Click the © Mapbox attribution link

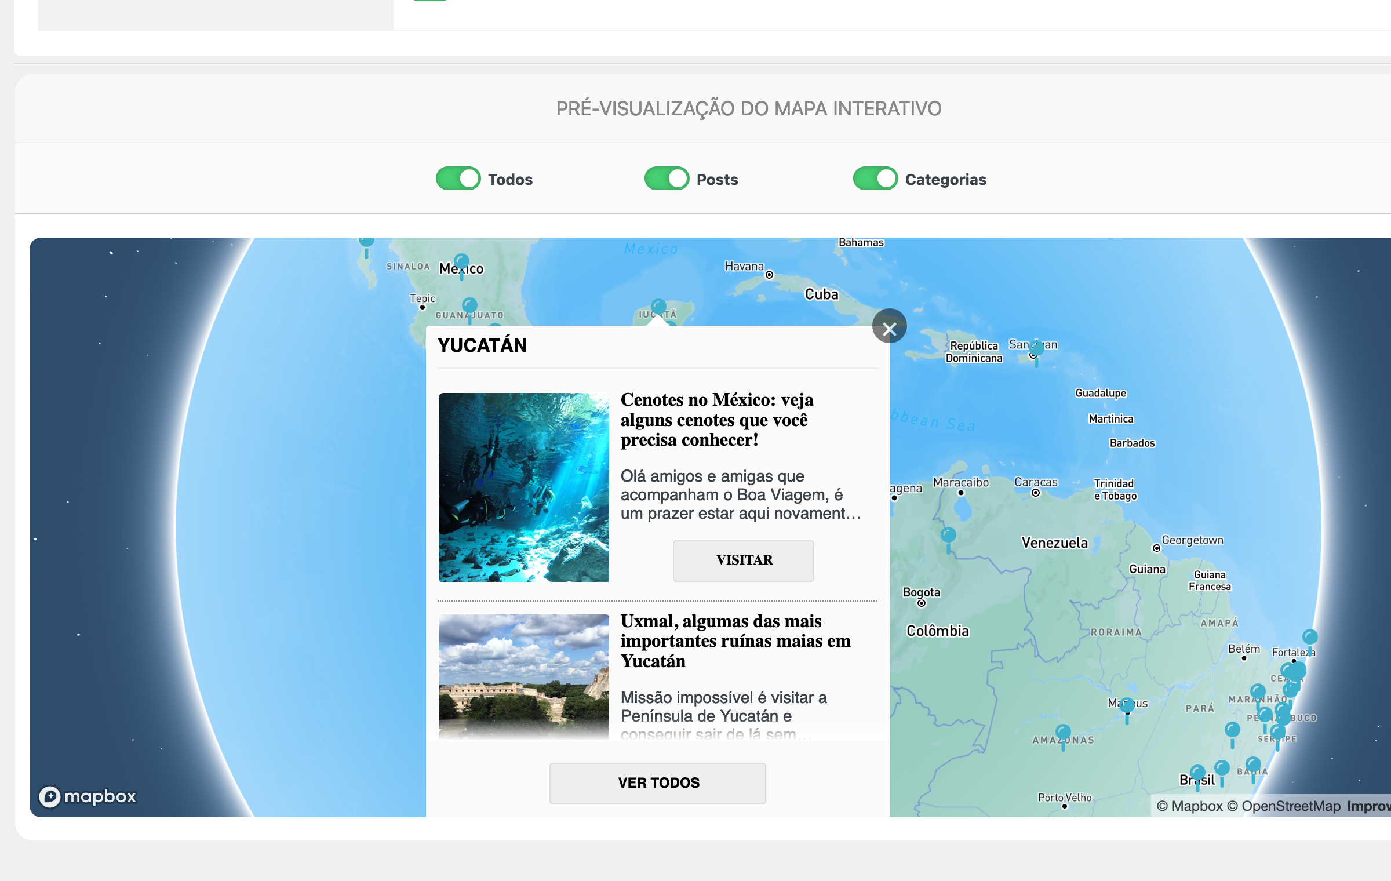pyautogui.click(x=1190, y=806)
